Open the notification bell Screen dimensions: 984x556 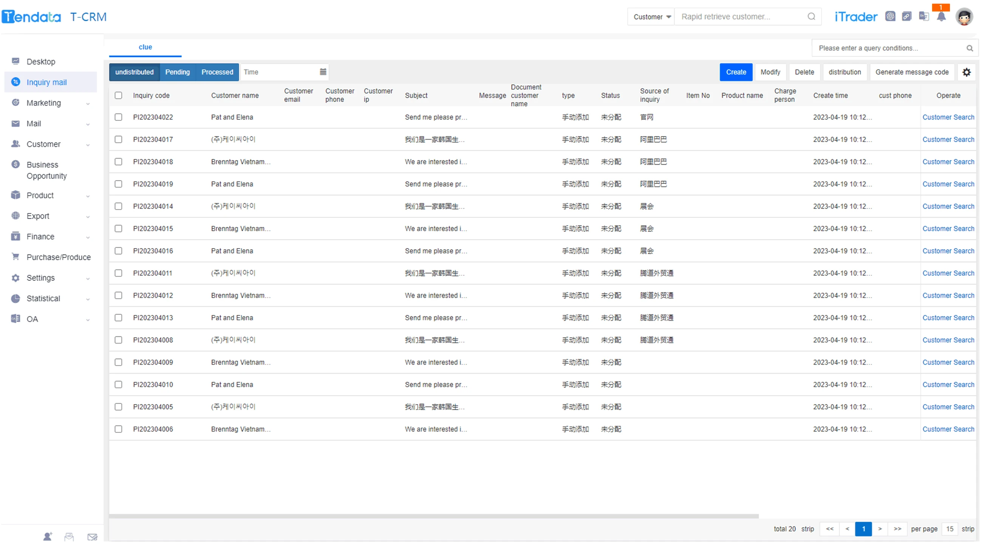[x=941, y=17]
